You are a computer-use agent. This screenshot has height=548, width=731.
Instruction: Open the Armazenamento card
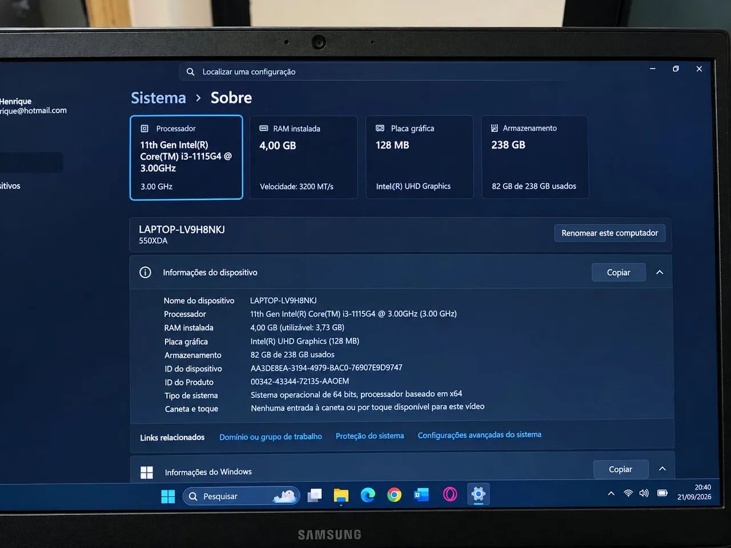535,157
